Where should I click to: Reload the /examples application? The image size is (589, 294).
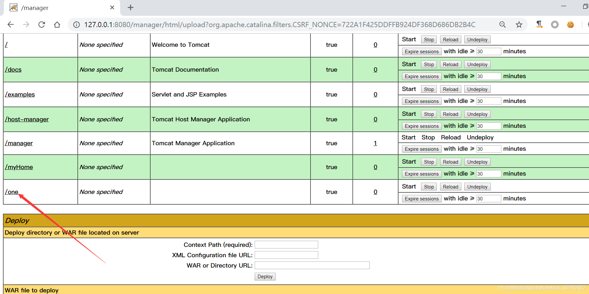pyautogui.click(x=450, y=89)
